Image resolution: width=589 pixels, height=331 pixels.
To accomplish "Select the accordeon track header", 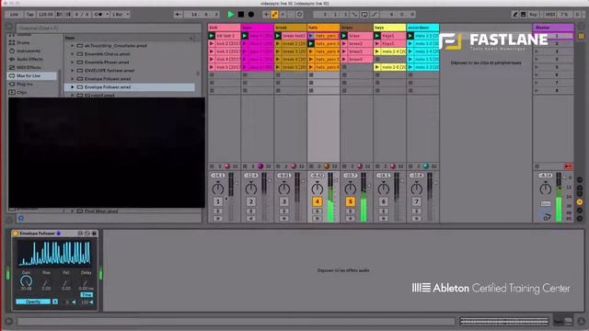I will tap(422, 28).
